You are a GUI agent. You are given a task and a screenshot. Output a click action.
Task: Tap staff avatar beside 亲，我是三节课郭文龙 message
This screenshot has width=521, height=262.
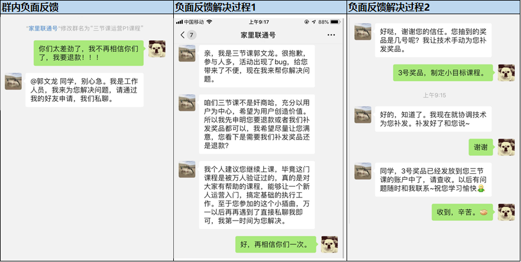pos(187,51)
